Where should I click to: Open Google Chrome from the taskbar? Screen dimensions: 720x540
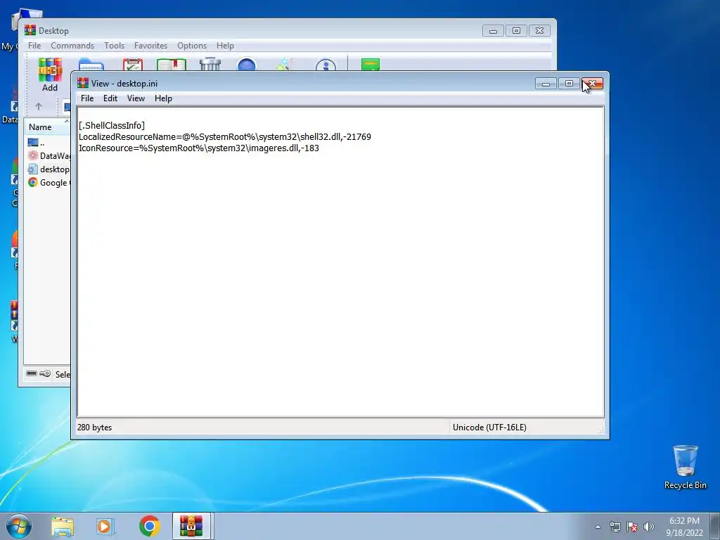point(149,526)
